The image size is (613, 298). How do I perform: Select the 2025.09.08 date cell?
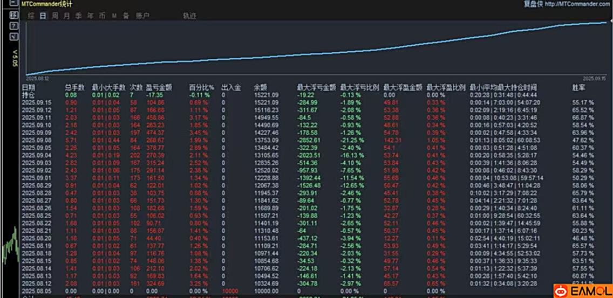[x=36, y=140]
